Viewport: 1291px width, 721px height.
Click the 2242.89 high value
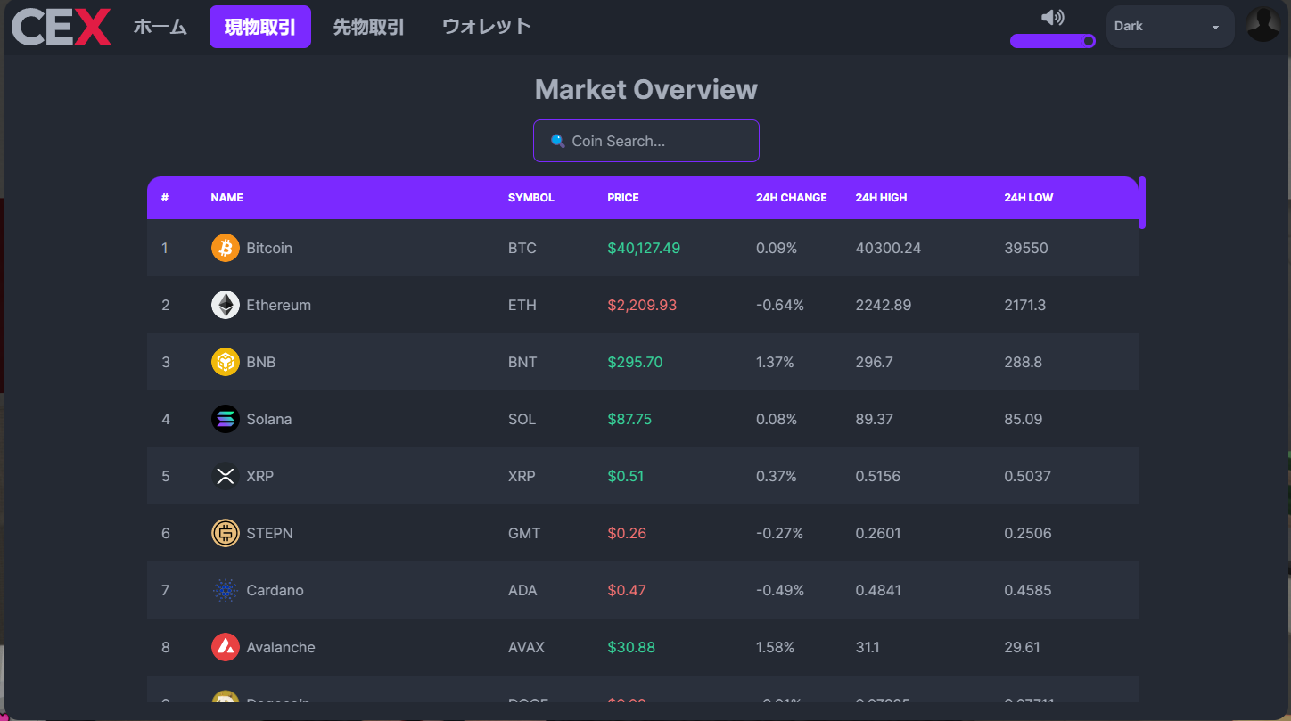884,305
